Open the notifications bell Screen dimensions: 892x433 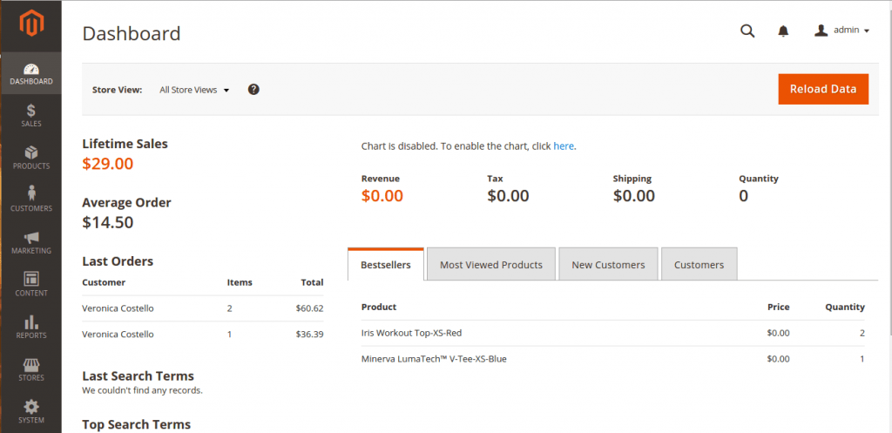click(x=783, y=30)
